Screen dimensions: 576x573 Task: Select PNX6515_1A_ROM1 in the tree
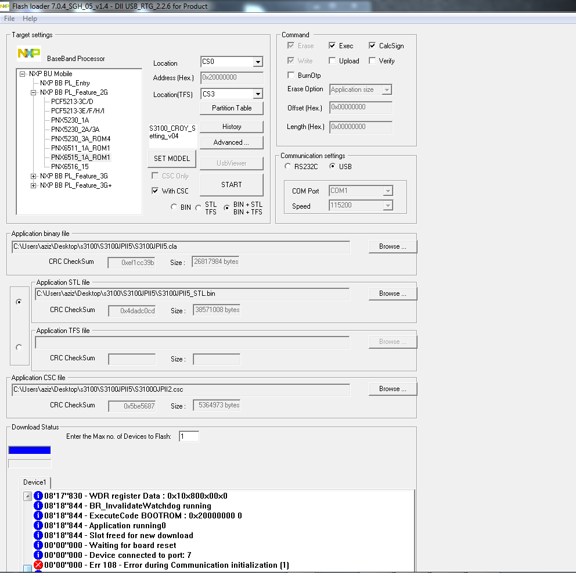81,157
